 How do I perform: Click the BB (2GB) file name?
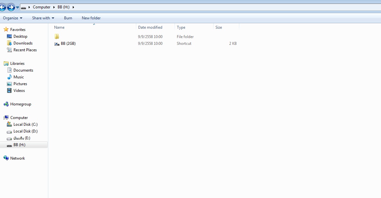coord(68,44)
